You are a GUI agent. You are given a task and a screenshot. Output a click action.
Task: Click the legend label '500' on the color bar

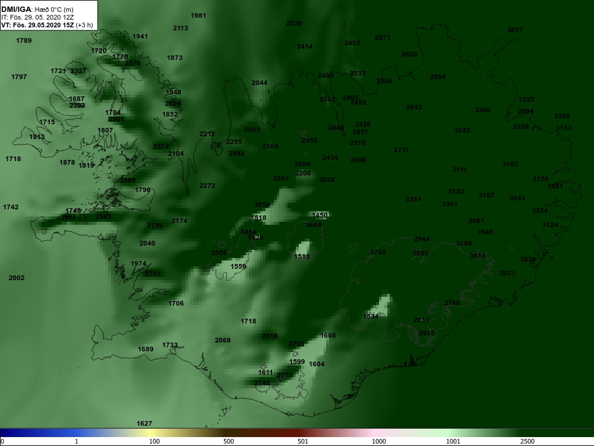[x=229, y=441]
